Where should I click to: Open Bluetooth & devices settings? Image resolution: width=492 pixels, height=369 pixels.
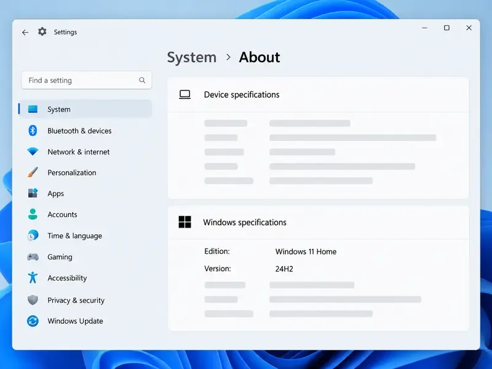pos(85,130)
